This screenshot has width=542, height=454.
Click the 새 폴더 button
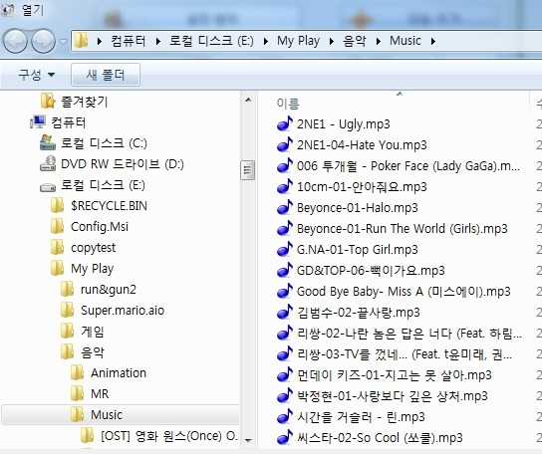106,75
